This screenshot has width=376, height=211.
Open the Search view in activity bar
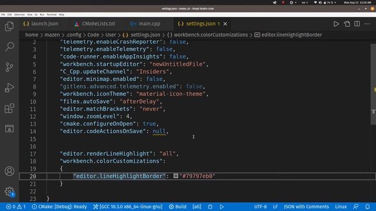point(9,47)
